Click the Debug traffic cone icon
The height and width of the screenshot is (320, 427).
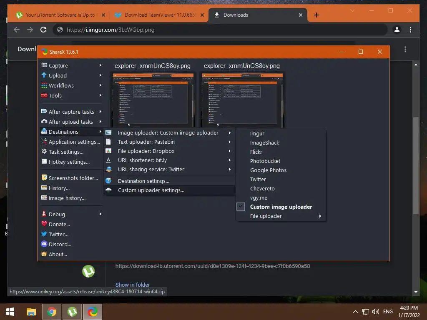(44, 214)
